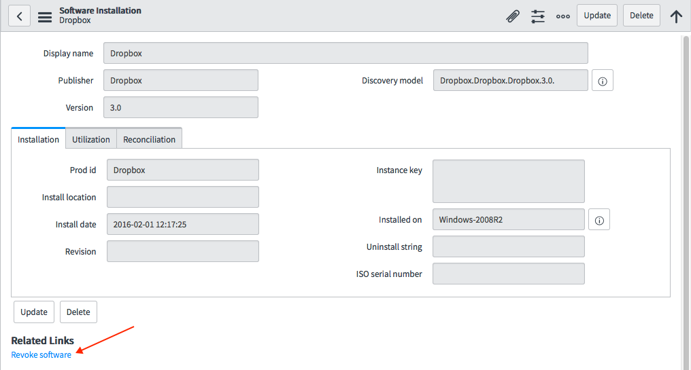Click the Software Installation header title
Screen dimensions: 691x370
coord(100,11)
